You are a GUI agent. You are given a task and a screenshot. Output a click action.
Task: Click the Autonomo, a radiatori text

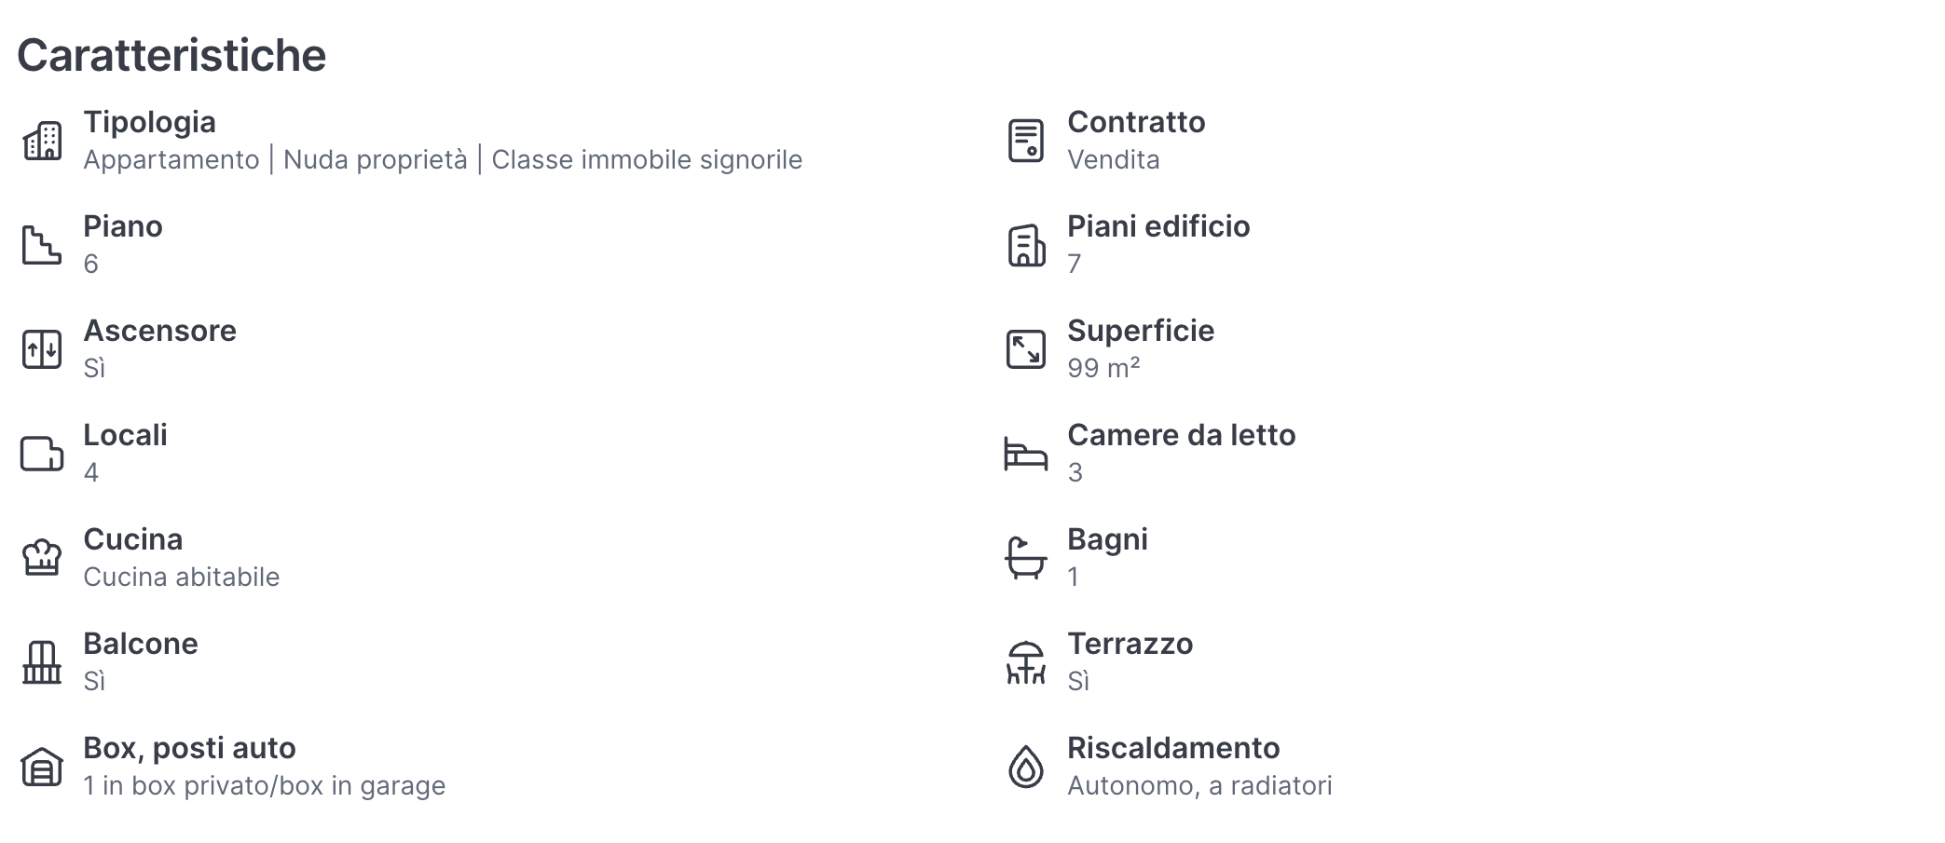click(1199, 785)
